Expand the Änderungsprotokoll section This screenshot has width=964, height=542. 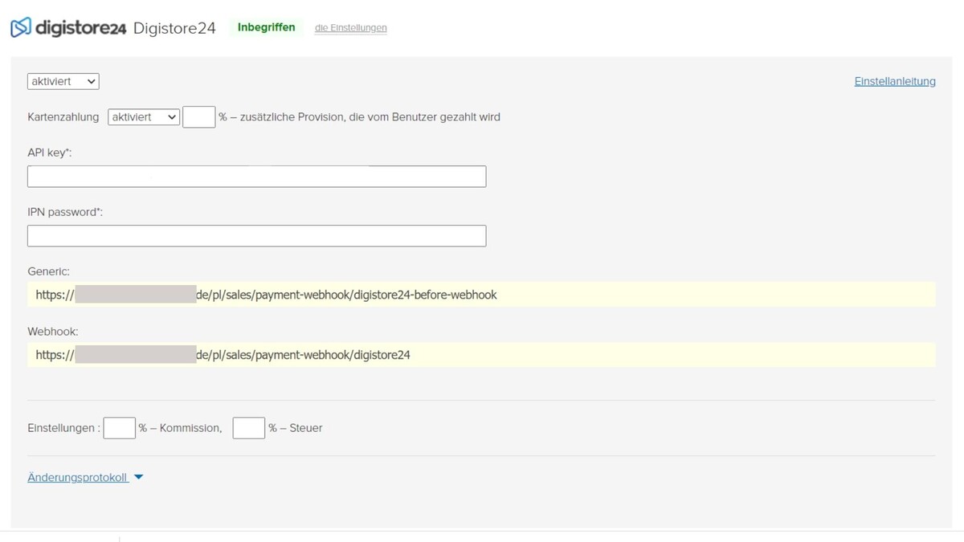point(78,478)
